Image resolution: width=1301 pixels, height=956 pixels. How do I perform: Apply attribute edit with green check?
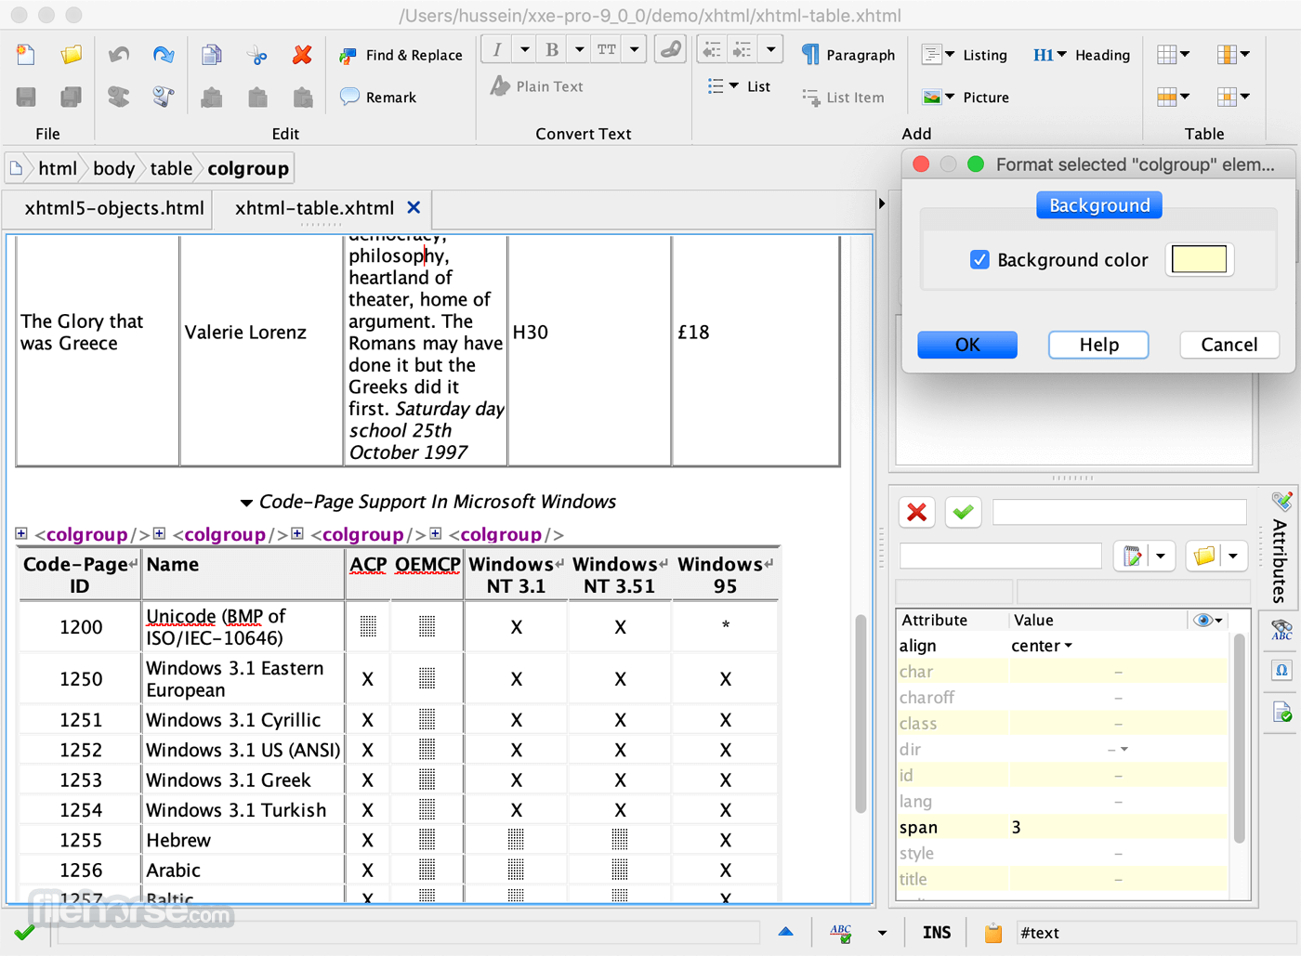[964, 512]
